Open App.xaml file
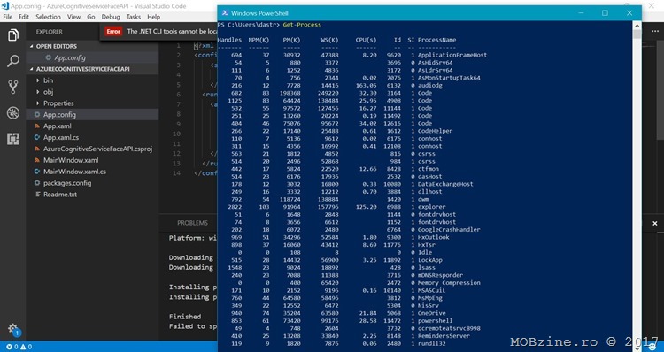The height and width of the screenshot is (352, 664). [x=92, y=126]
